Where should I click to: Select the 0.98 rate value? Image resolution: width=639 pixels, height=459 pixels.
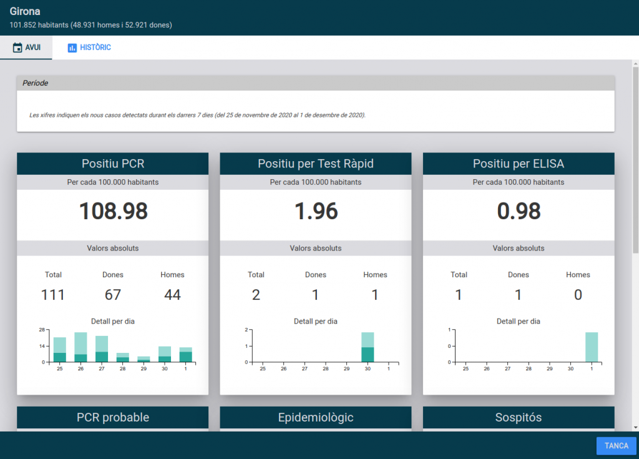(519, 211)
